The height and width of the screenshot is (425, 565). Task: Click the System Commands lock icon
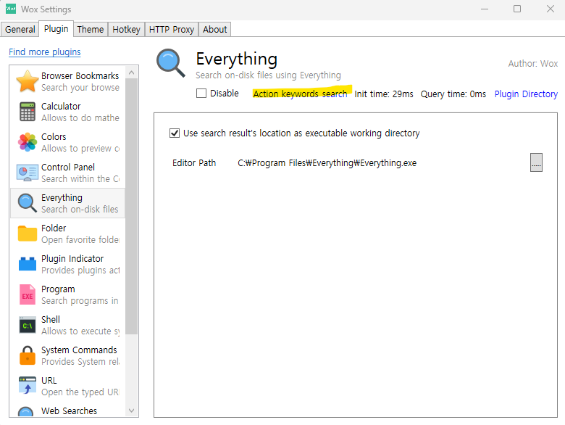(x=28, y=355)
